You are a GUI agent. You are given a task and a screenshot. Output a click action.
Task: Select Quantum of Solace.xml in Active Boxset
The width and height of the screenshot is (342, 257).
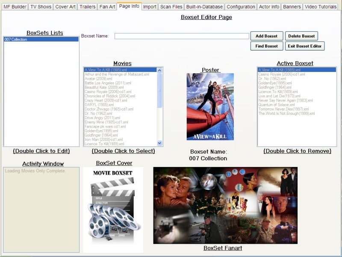[x=276, y=105]
